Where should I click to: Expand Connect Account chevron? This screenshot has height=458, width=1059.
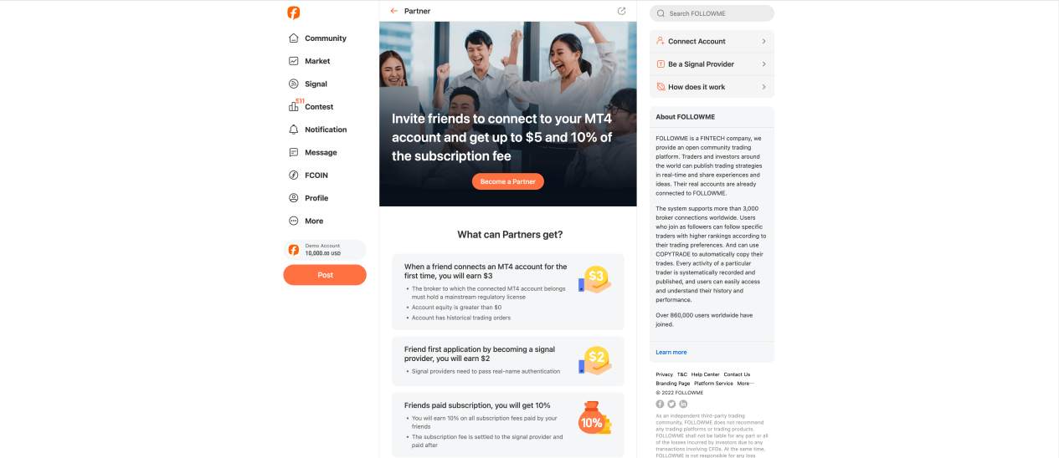(764, 41)
